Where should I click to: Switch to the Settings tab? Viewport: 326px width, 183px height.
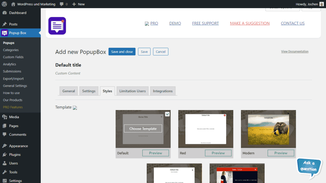point(89,91)
